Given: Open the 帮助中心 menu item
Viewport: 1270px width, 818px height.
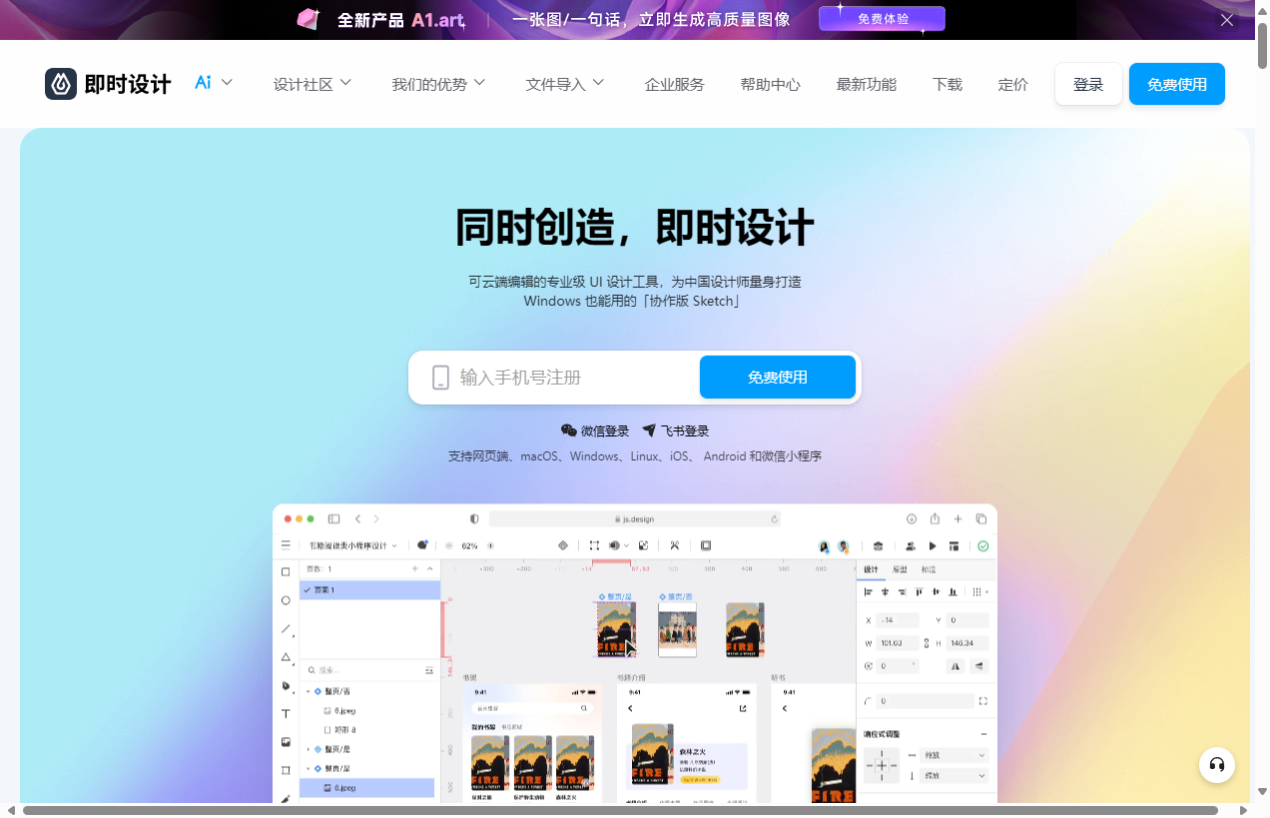Looking at the screenshot, I should (770, 84).
